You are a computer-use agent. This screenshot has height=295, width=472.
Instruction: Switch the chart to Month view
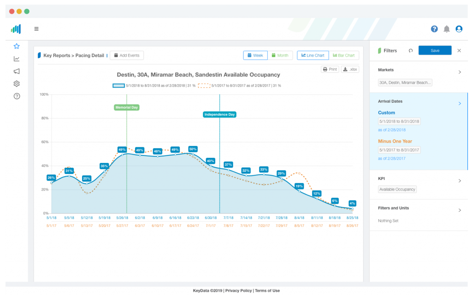tap(280, 55)
